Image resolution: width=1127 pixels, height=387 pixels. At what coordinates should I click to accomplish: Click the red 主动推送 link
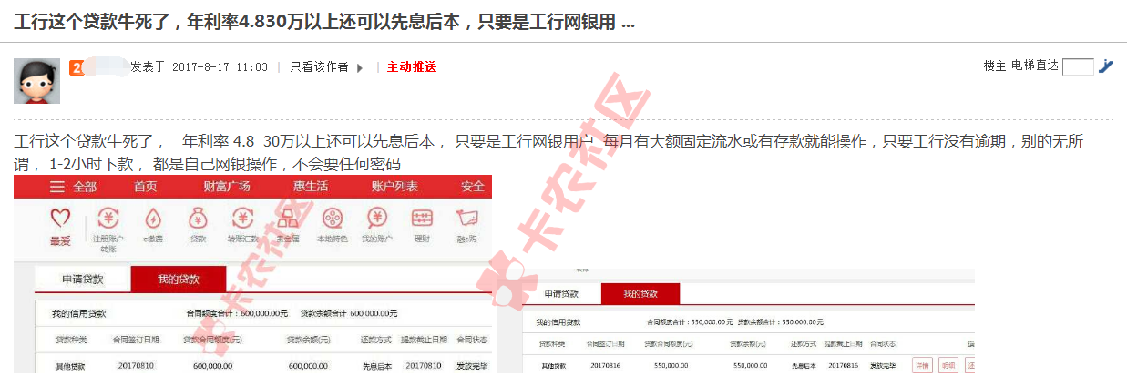coord(412,66)
